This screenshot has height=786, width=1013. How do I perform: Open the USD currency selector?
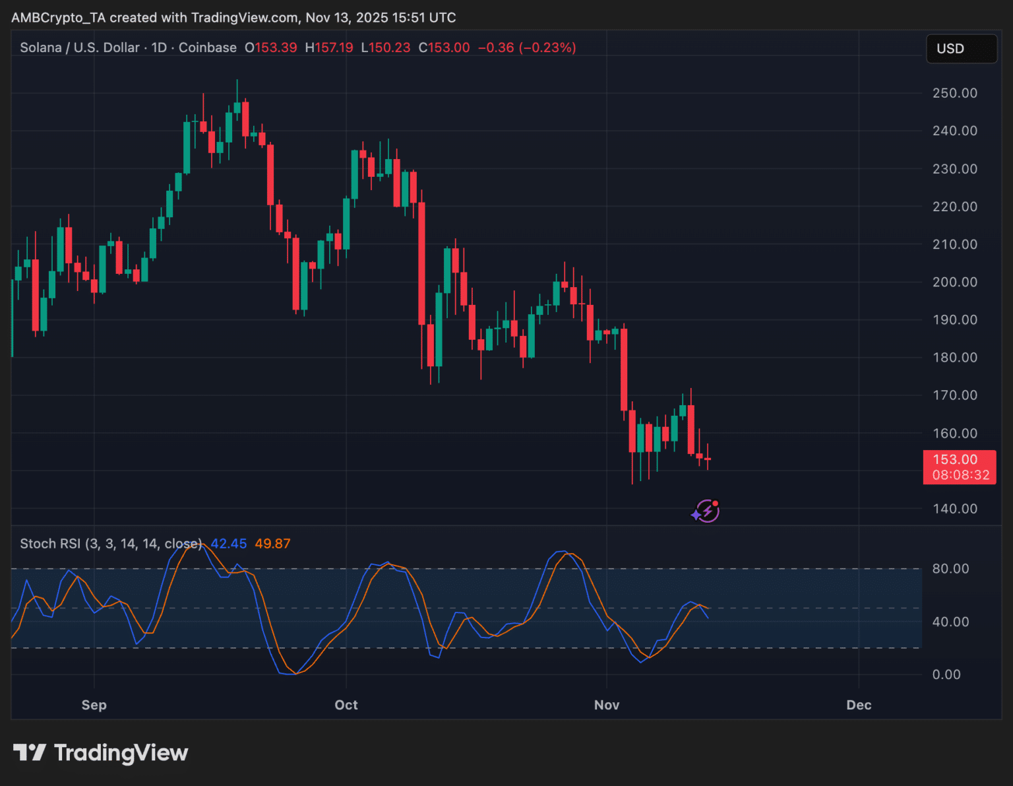[962, 49]
